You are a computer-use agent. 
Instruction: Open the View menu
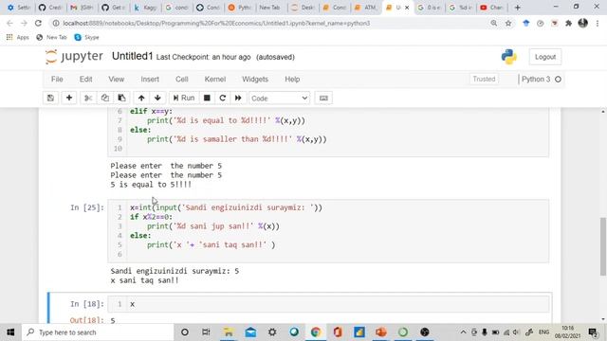tap(116, 80)
